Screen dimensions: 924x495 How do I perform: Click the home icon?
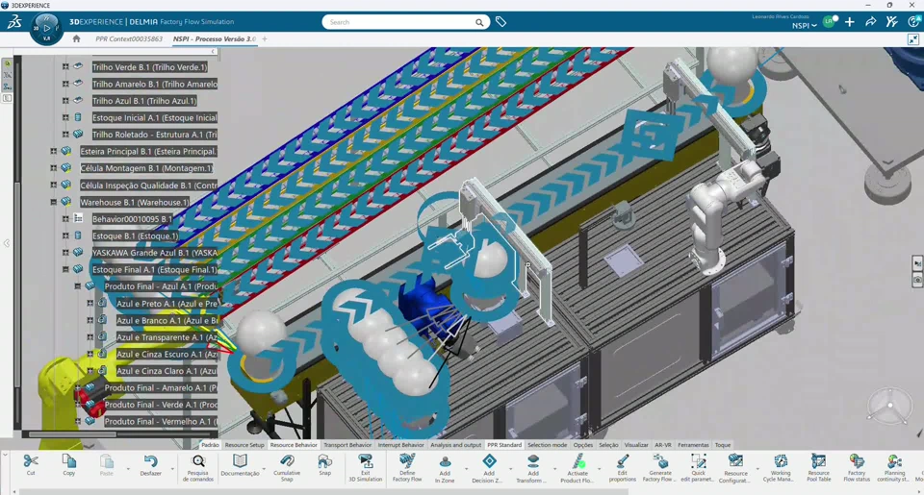click(x=76, y=38)
